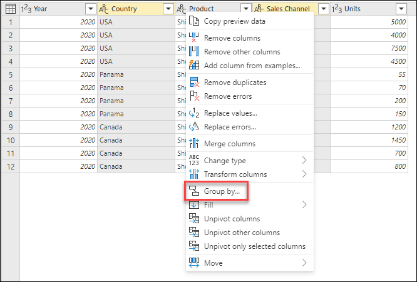Image resolution: width=417 pixels, height=282 pixels.
Task: Click the Year cell in row 3
Action: (x=58, y=48)
